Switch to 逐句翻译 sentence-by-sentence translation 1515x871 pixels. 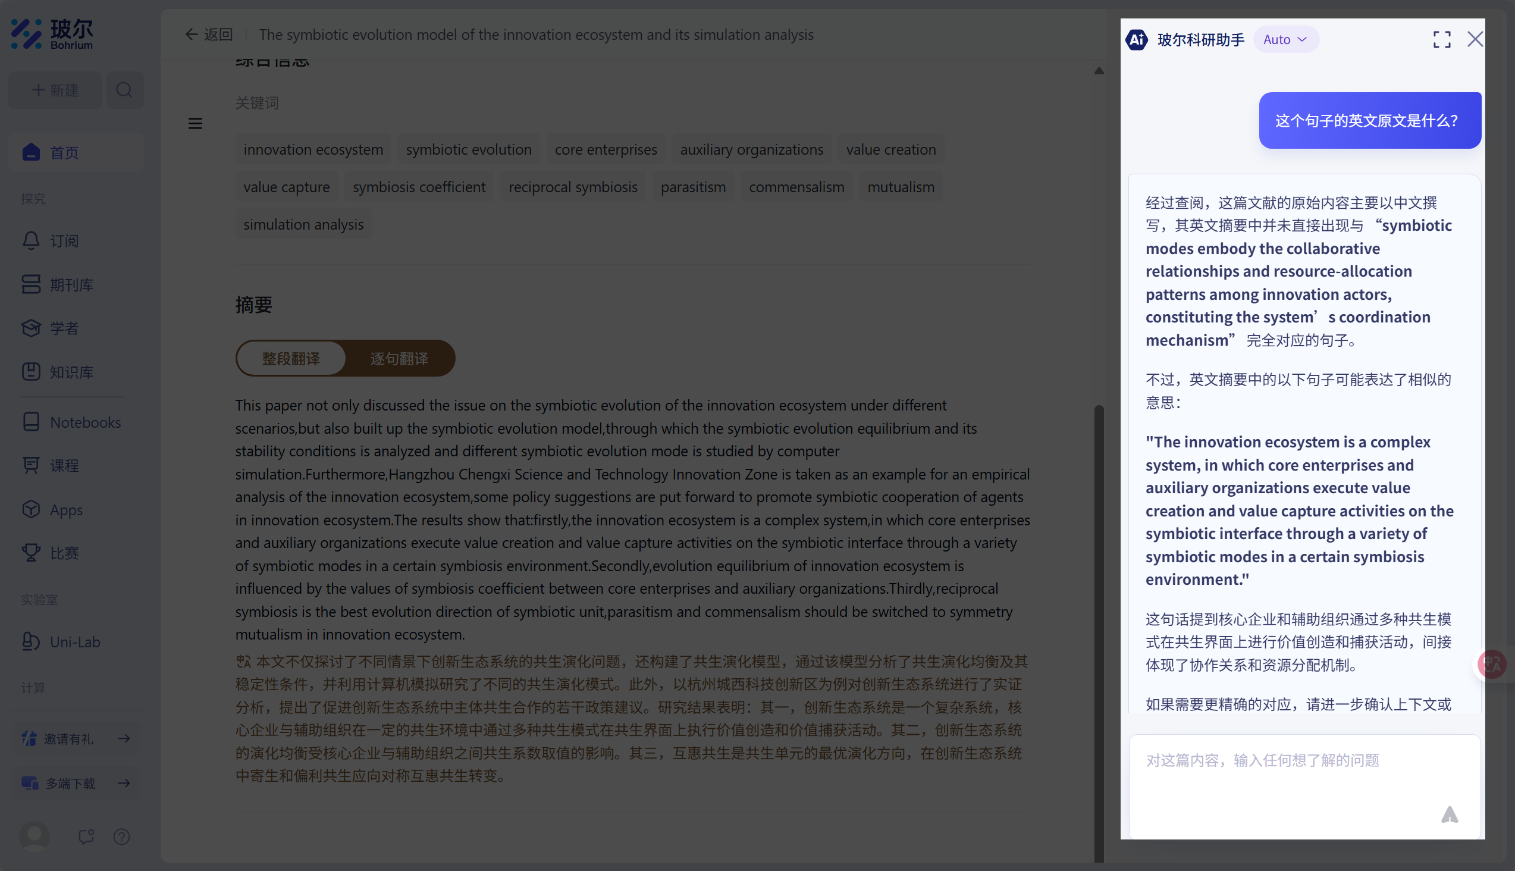click(399, 358)
